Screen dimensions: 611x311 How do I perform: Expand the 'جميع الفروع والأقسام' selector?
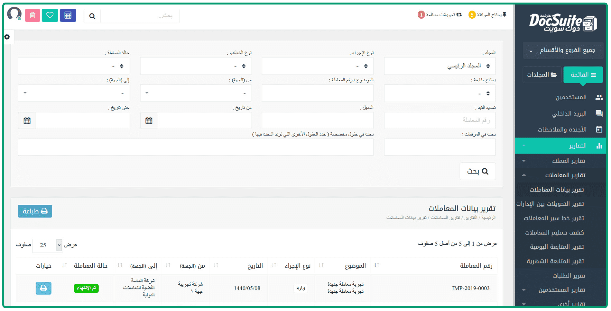coord(563,50)
